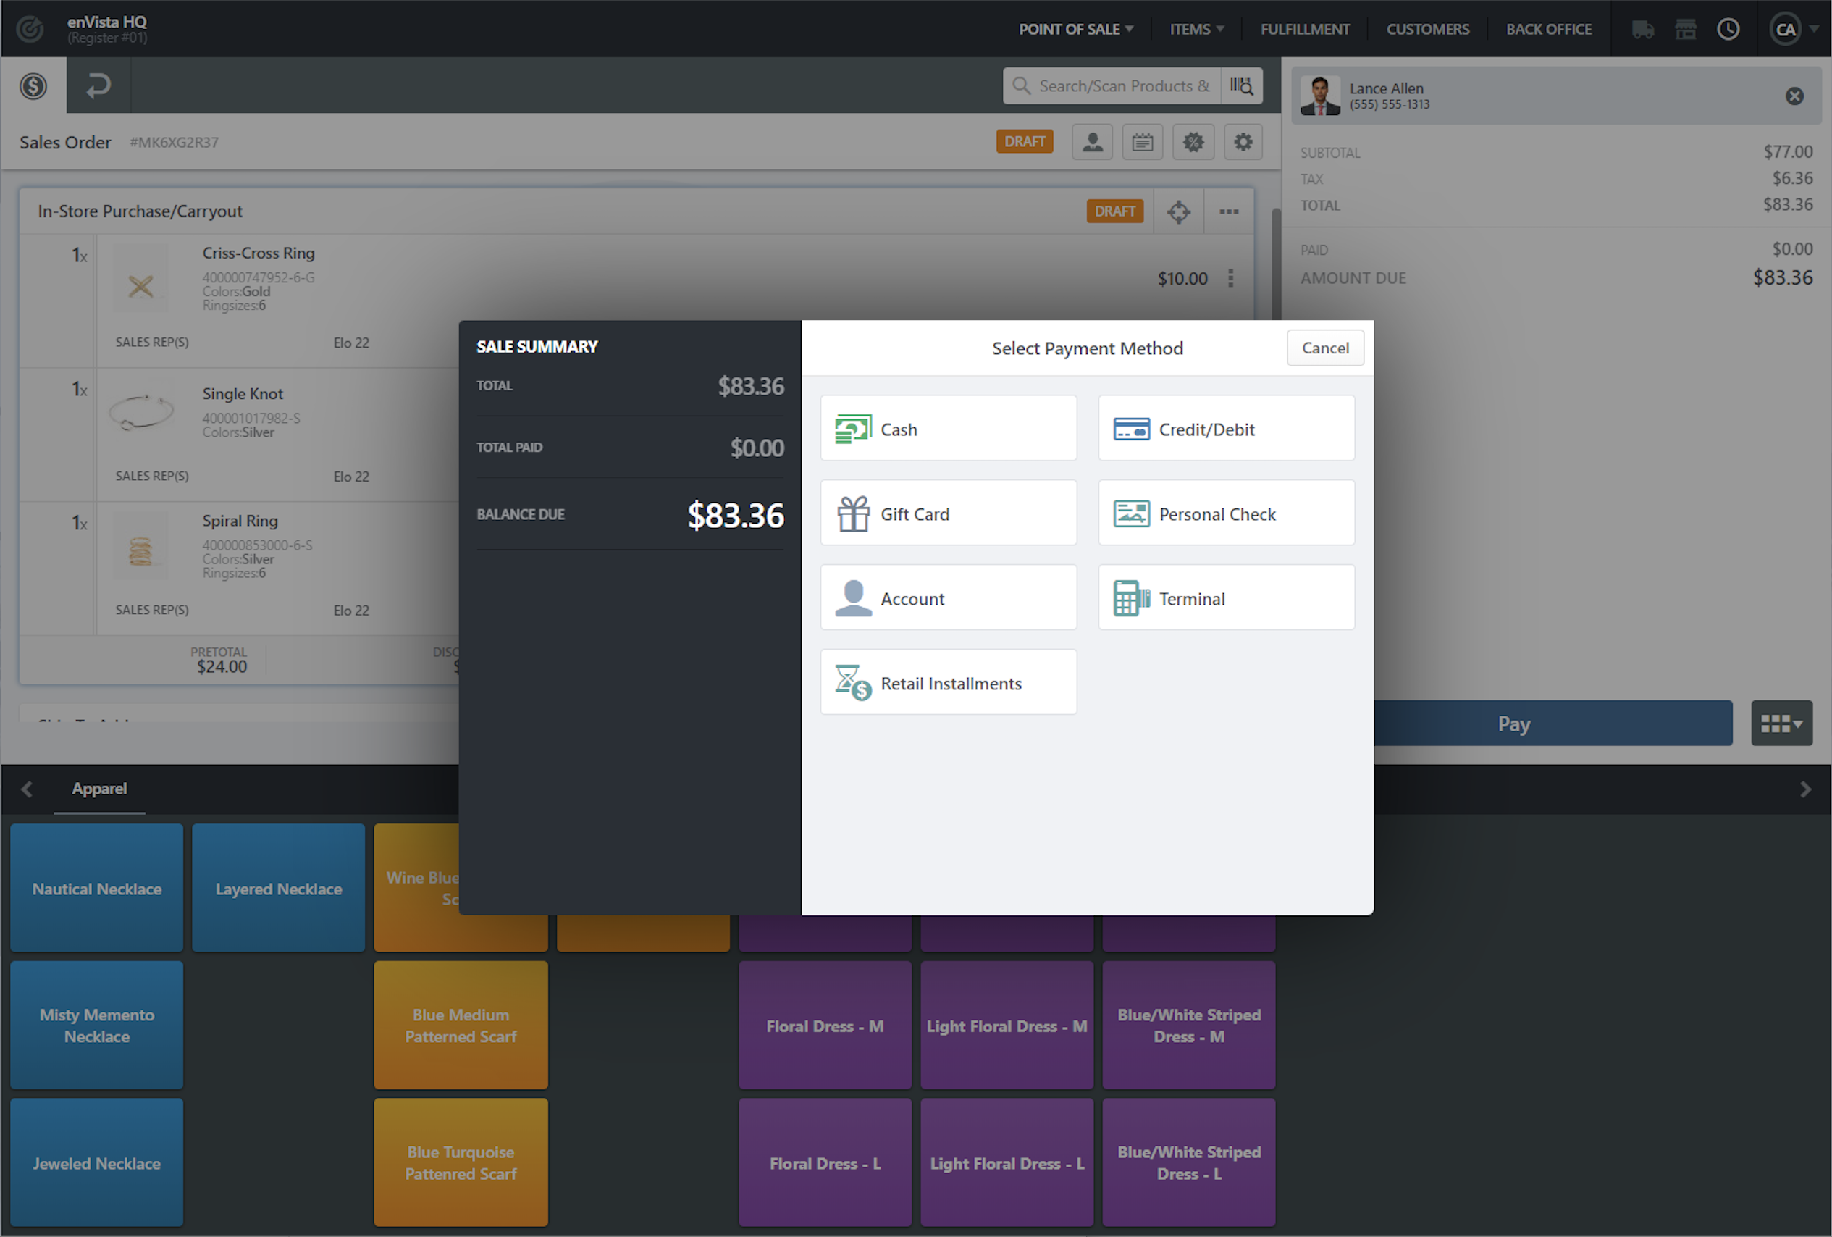The image size is (1832, 1237).
Task: Select Personal Check payment
Action: [x=1226, y=513]
